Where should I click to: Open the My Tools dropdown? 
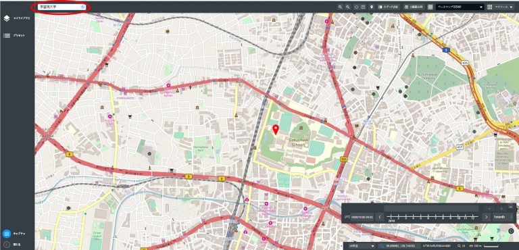(503, 7)
